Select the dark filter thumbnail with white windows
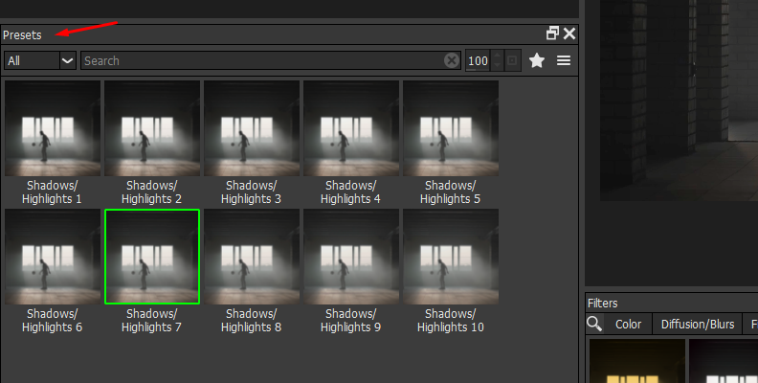This screenshot has height=383, width=758. pyautogui.click(x=724, y=361)
